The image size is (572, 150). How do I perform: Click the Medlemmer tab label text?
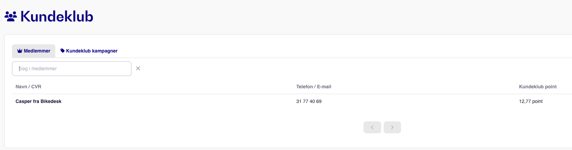(x=37, y=51)
